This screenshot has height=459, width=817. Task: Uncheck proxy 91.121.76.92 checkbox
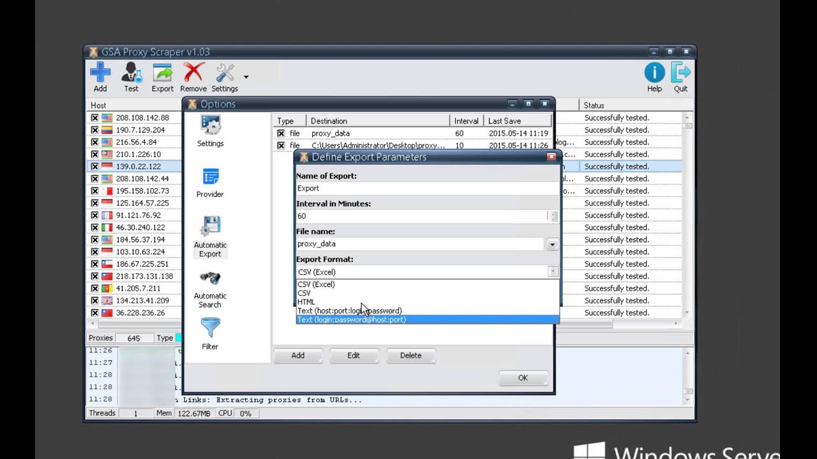click(x=94, y=215)
